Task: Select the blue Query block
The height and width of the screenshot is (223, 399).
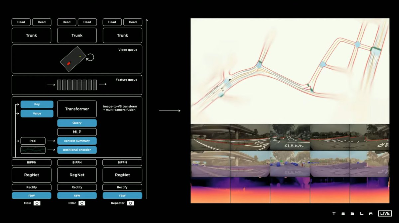Action: [x=77, y=123]
